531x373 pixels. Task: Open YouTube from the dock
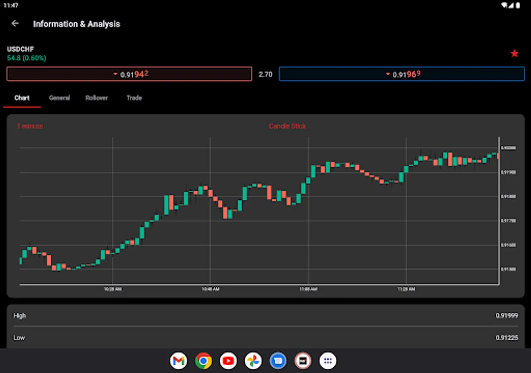pos(228,361)
